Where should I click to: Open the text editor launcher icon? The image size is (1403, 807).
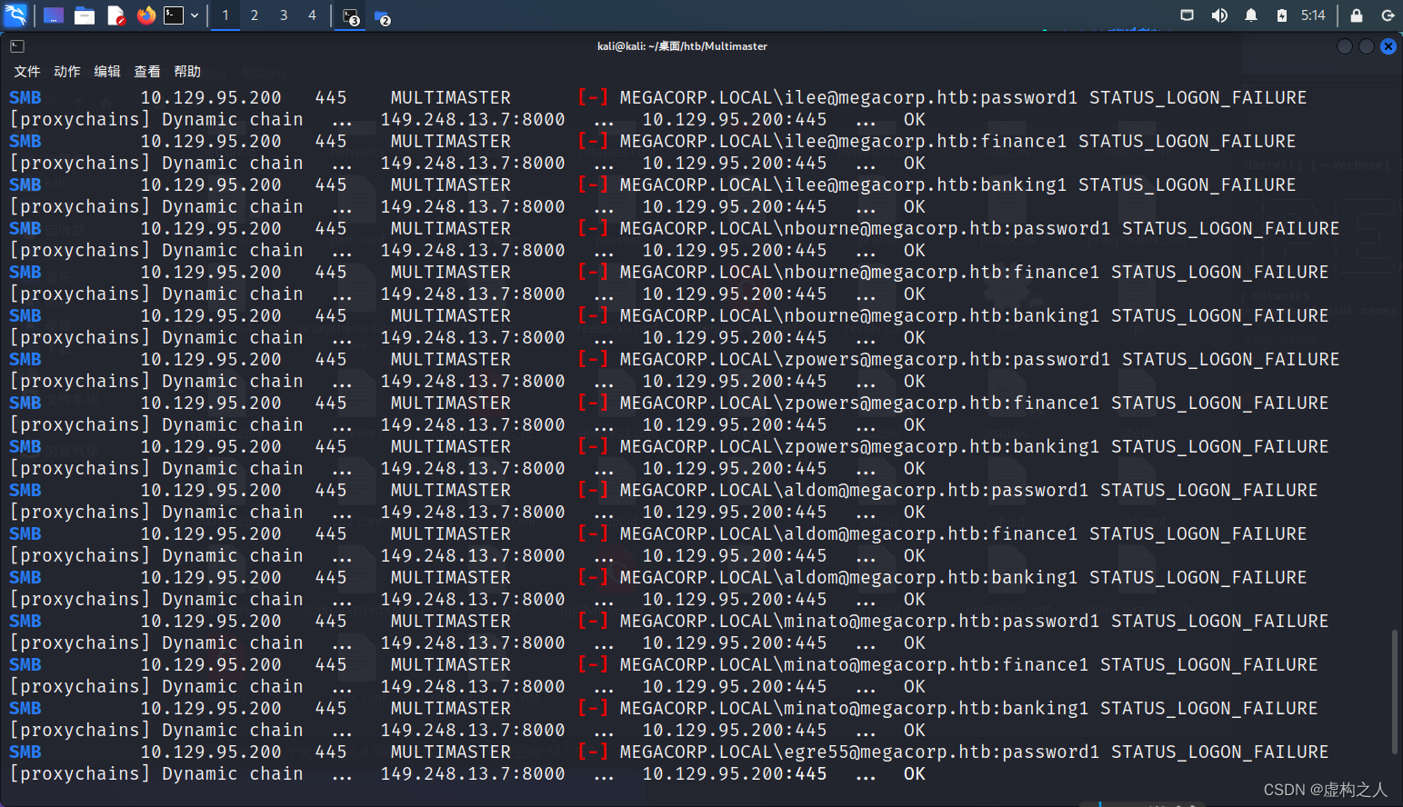[115, 15]
